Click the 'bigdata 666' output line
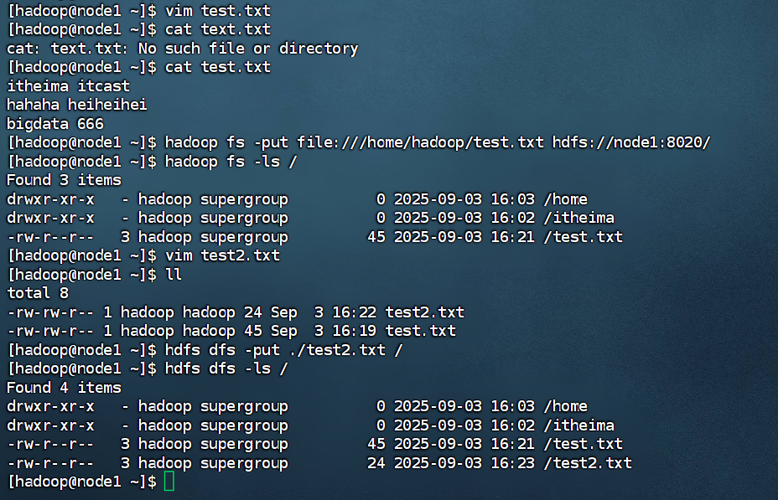Viewport: 778px width, 500px height. 54,123
